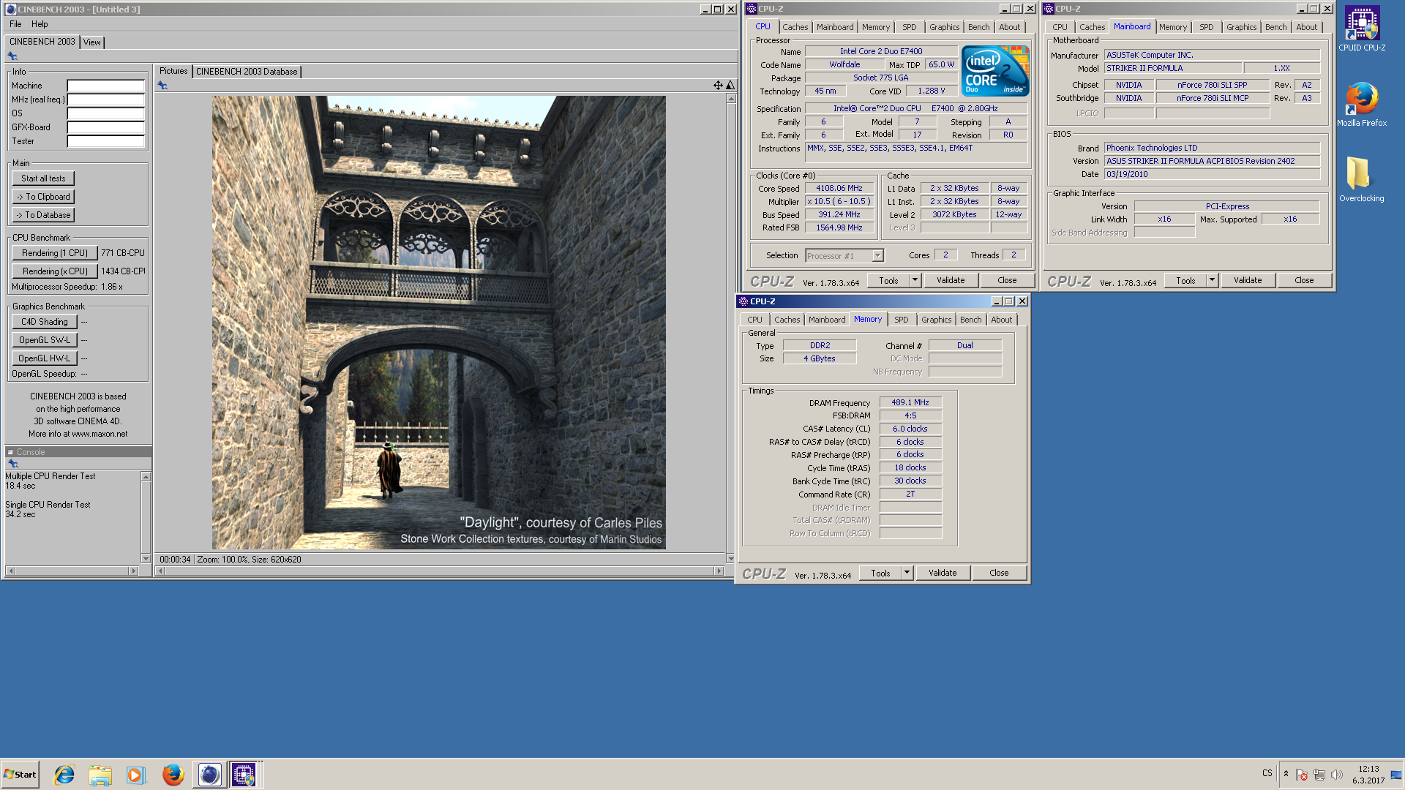
Task: Click Start all tests button
Action: click(x=43, y=178)
